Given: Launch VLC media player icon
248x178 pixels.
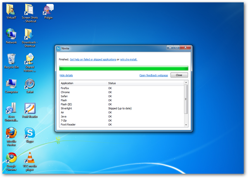Looking at the screenshot, I should click(x=29, y=159).
